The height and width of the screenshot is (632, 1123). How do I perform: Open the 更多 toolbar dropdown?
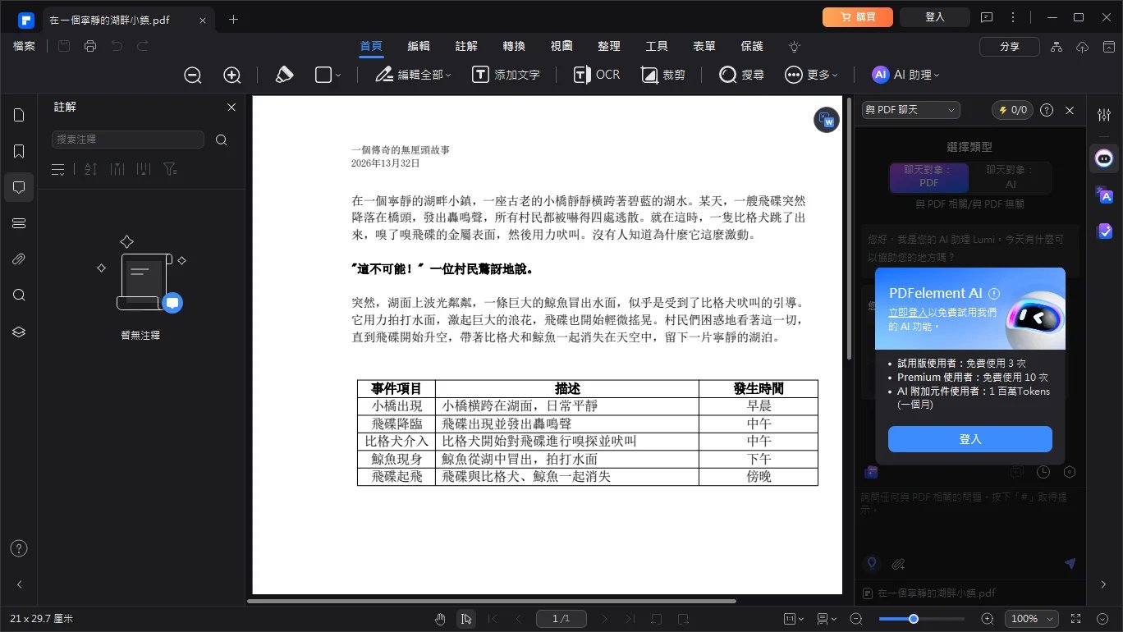pyautogui.click(x=811, y=74)
